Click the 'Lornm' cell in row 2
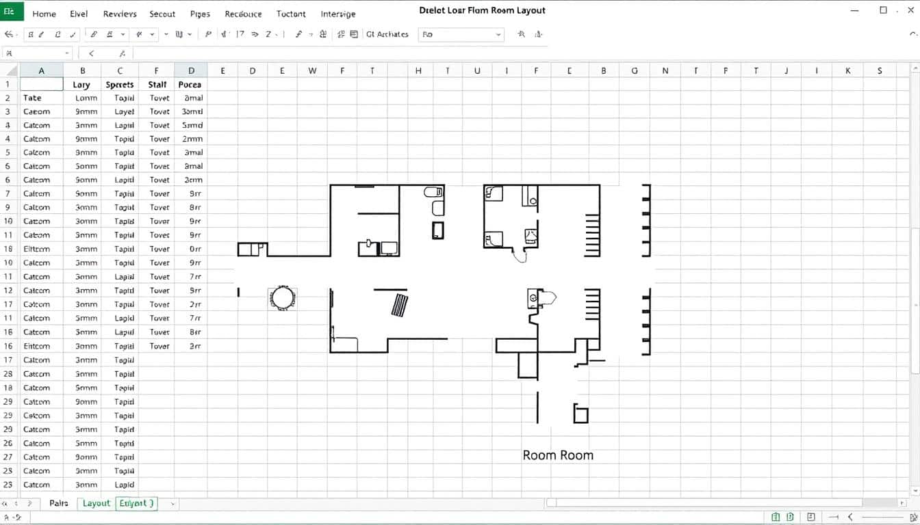Image resolution: width=920 pixels, height=525 pixels. (82, 98)
